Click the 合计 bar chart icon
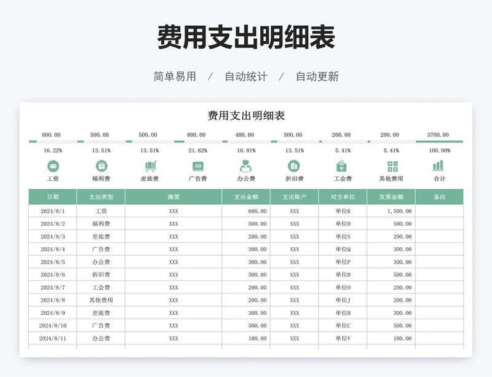 coord(438,165)
